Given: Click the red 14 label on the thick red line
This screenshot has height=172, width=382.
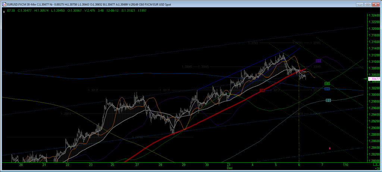Looking at the screenshot, I should [262, 90].
